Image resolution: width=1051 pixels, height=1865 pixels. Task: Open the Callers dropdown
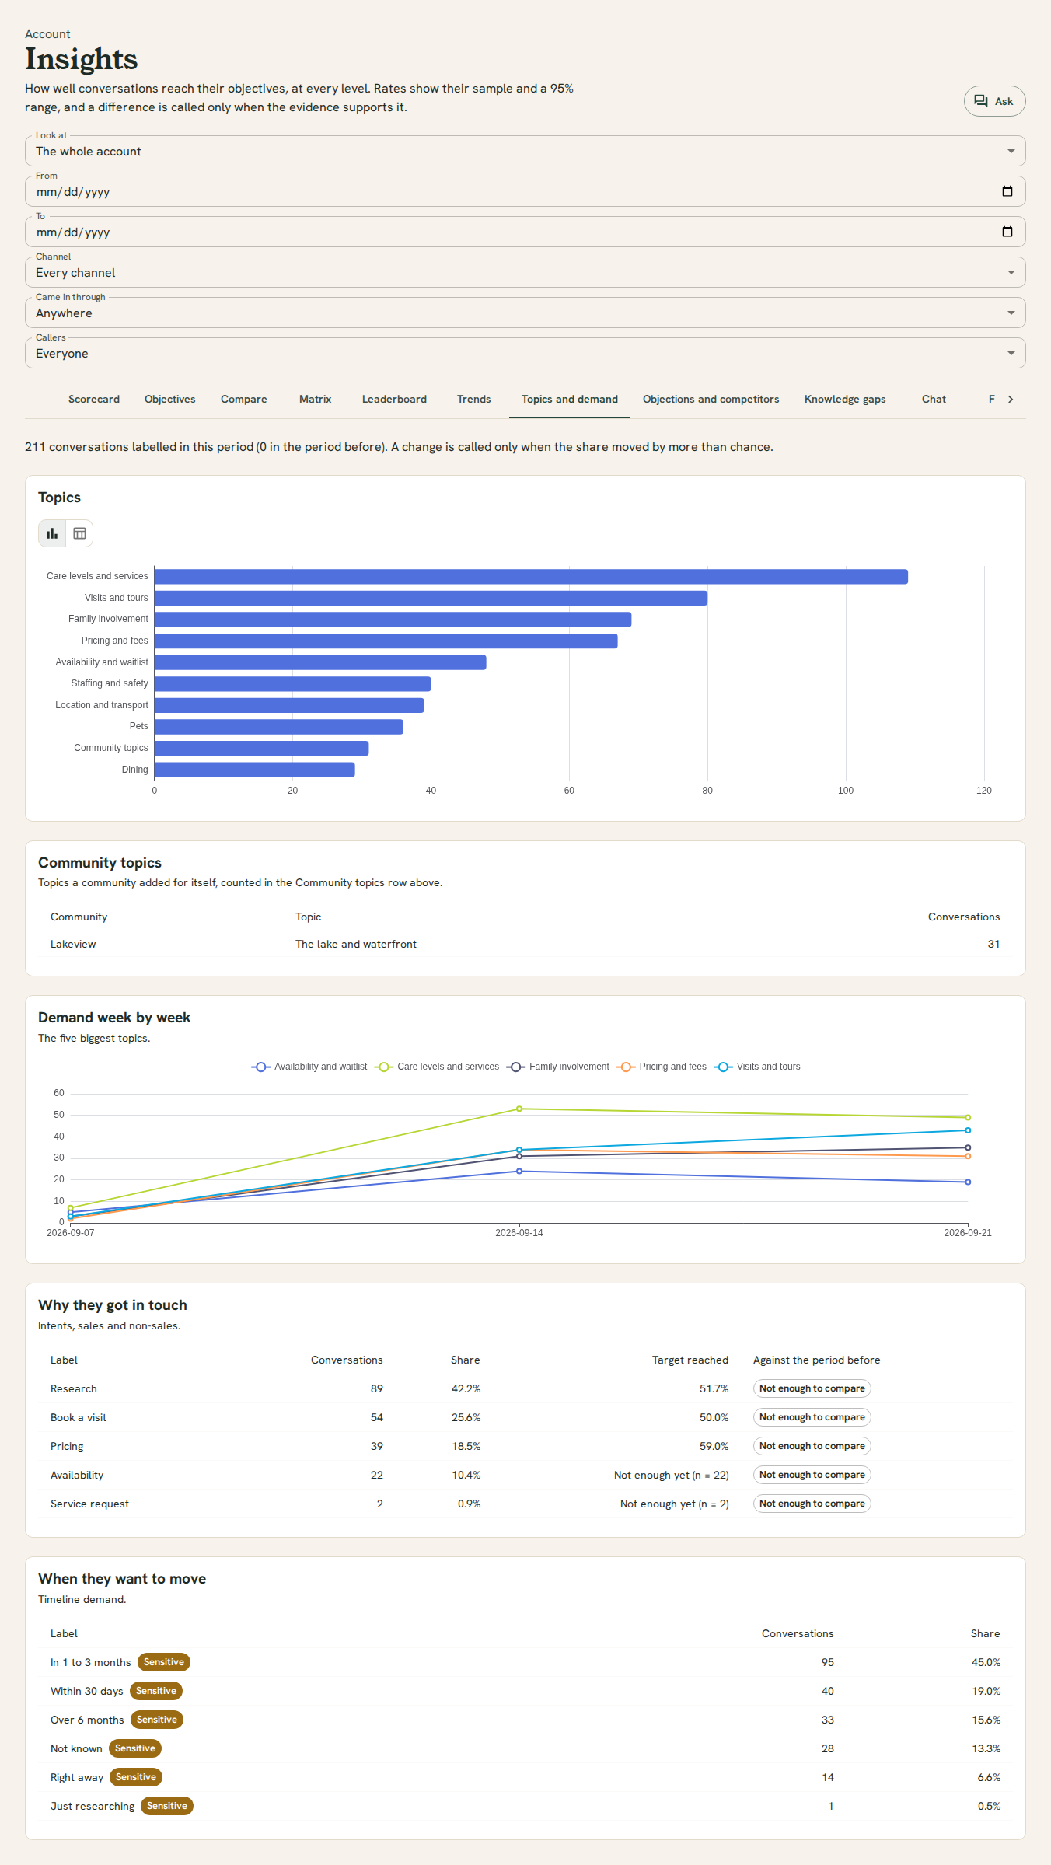[525, 353]
